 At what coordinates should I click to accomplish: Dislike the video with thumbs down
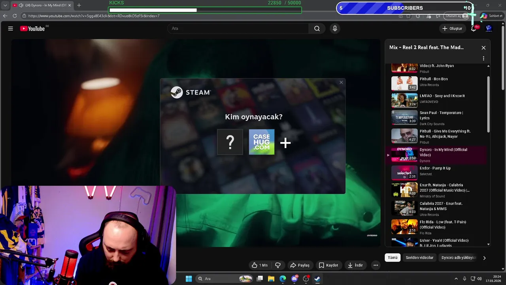coord(278,265)
